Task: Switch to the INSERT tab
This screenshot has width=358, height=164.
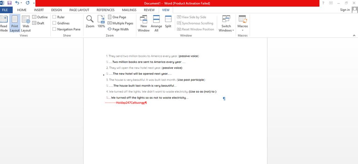Action: [39, 10]
